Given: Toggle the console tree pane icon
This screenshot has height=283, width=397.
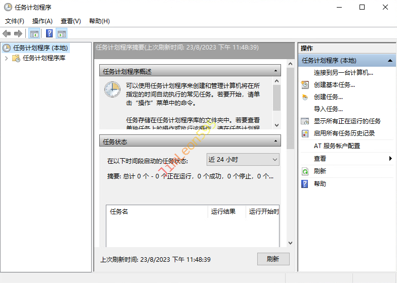Looking at the screenshot, I should [34, 34].
